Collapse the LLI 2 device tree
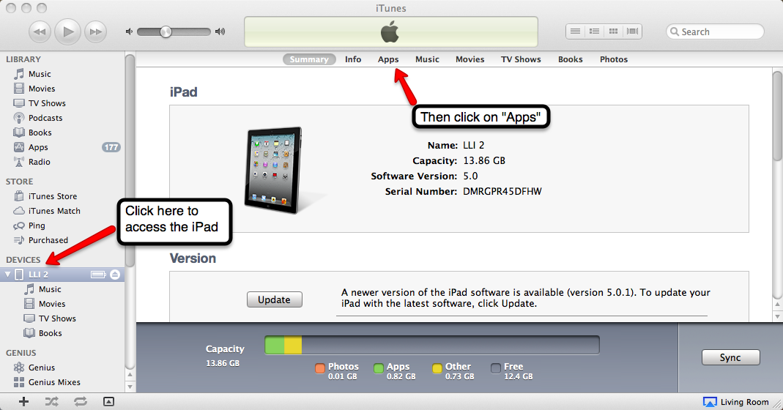The height and width of the screenshot is (410, 783). click(8, 275)
